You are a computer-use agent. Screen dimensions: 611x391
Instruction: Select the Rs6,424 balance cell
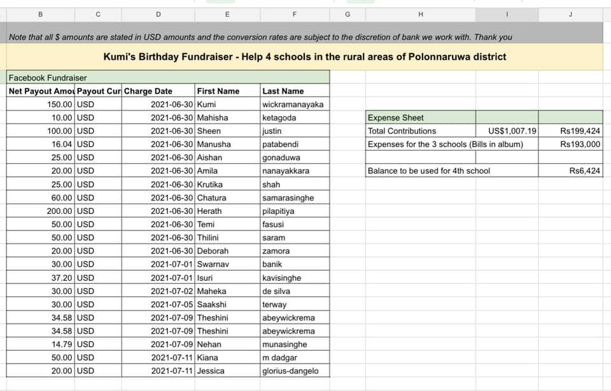click(570, 171)
